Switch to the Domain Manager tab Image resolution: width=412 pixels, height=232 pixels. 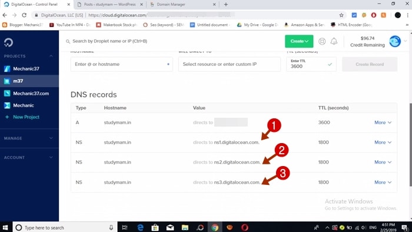point(182,5)
